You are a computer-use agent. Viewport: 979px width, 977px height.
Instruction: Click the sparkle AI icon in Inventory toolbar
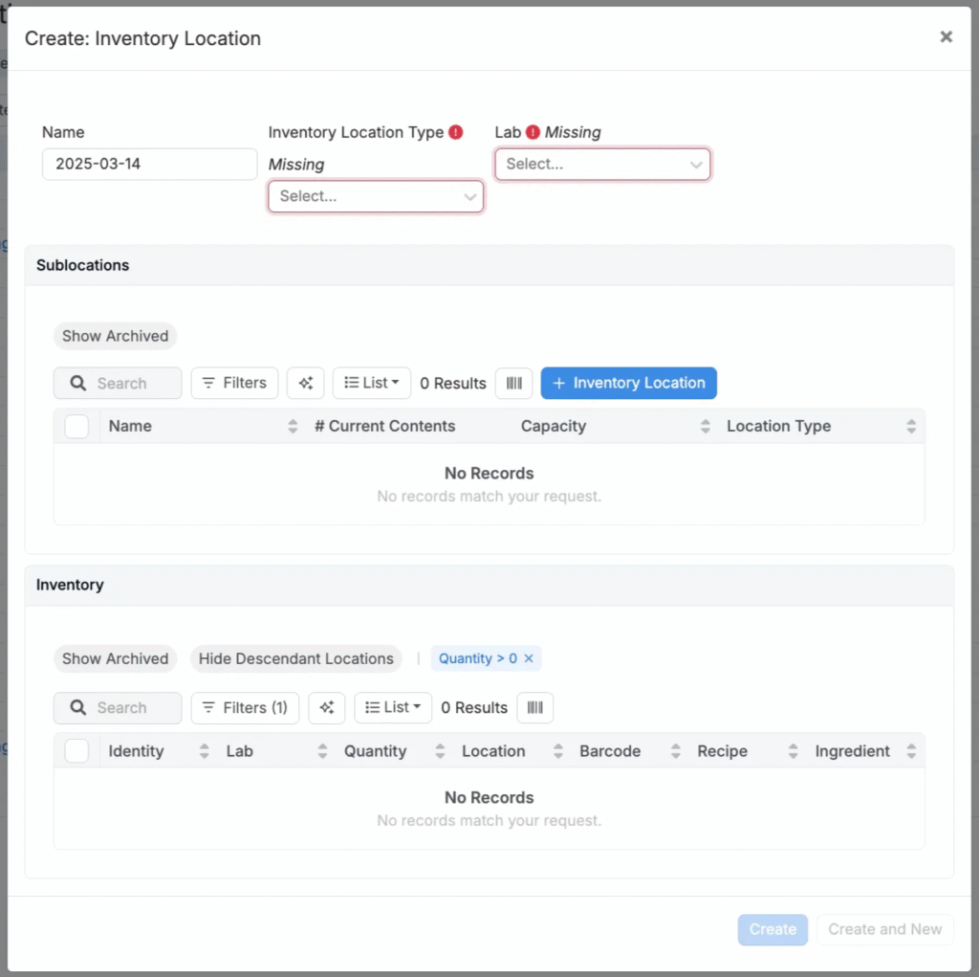click(x=327, y=708)
